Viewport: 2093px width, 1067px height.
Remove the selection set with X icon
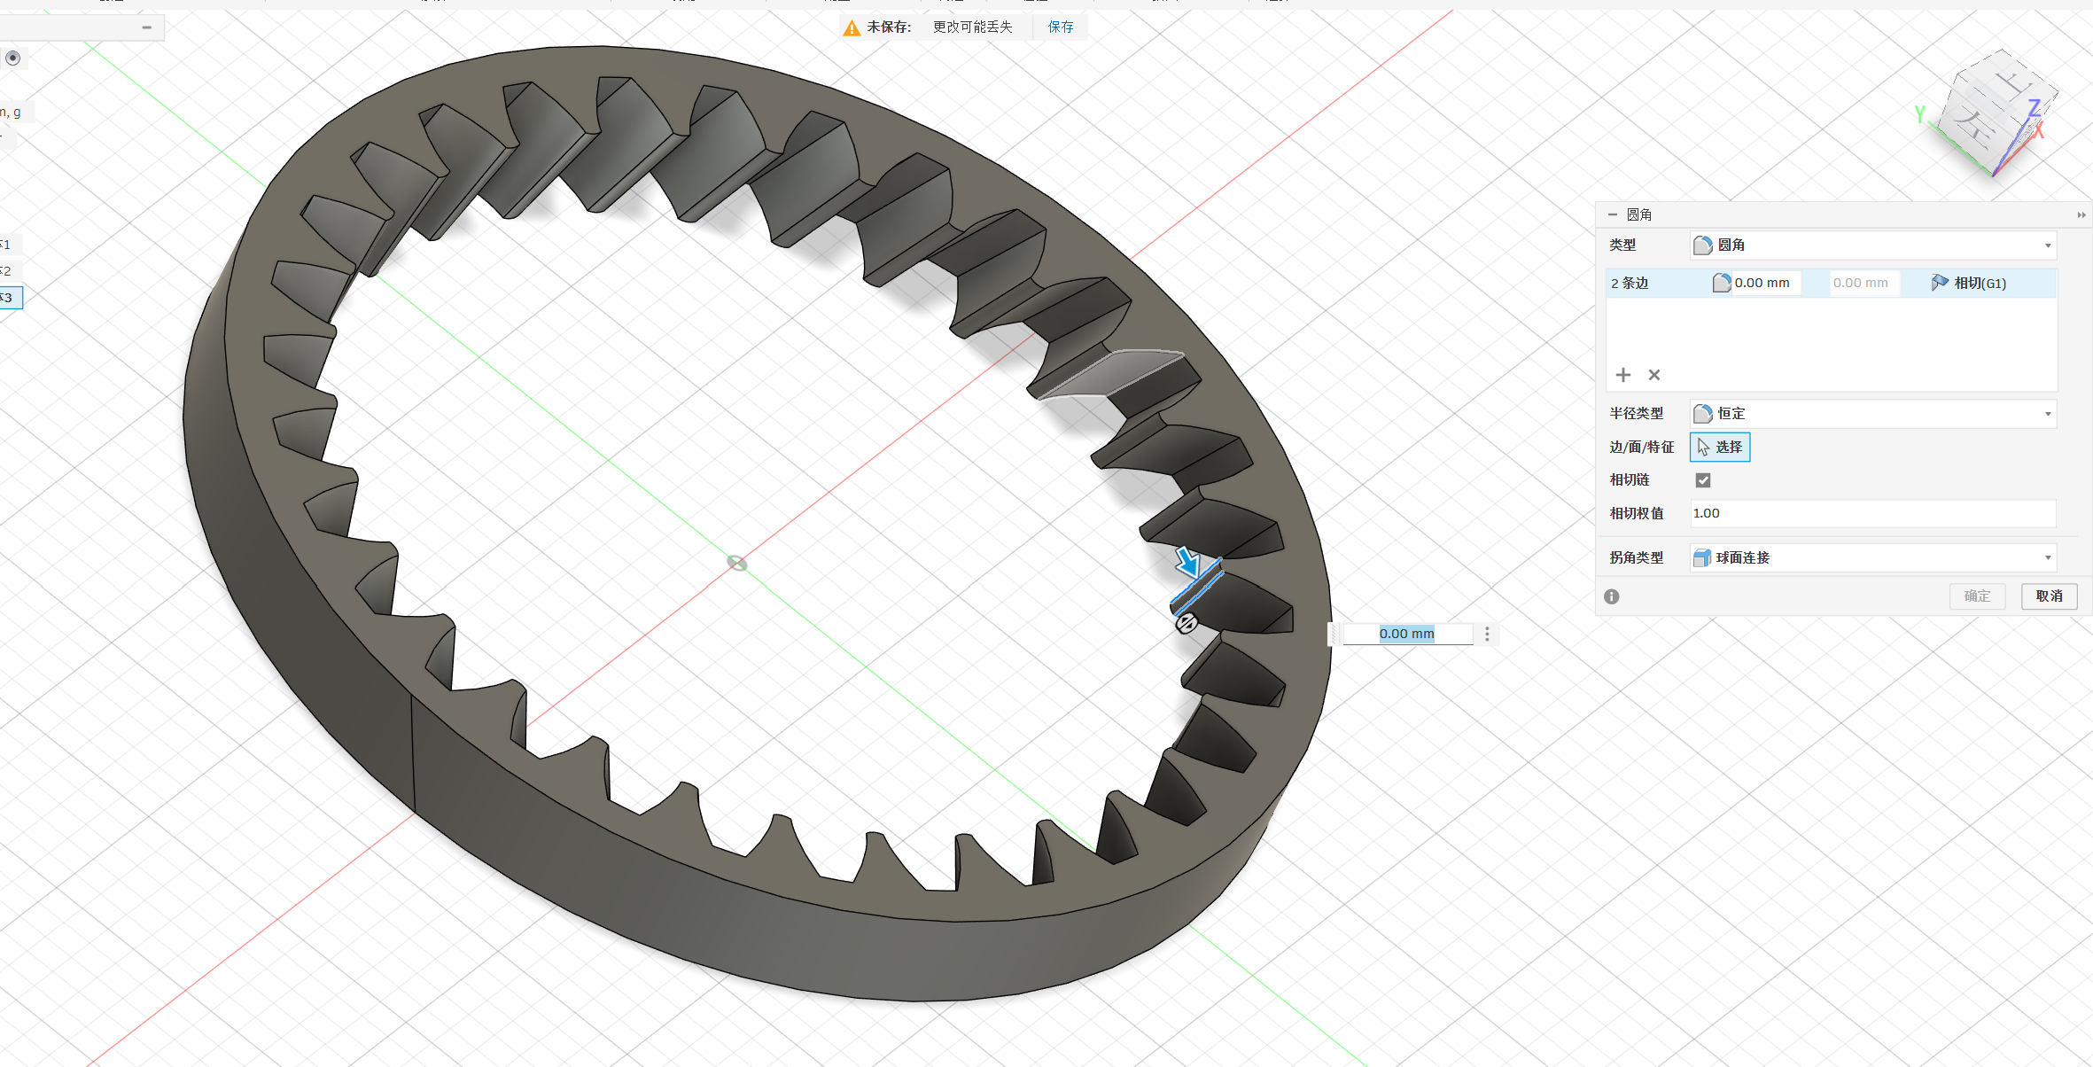1654,375
